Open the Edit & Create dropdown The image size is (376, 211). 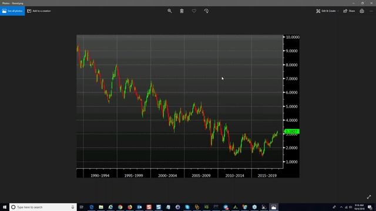point(327,11)
